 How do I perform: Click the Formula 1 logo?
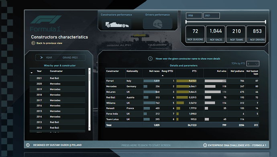pos(46,23)
